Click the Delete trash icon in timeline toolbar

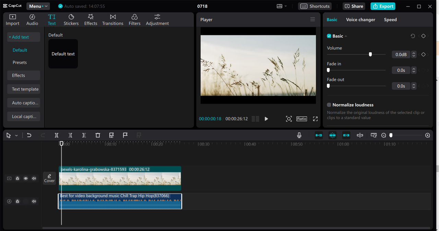tap(98, 136)
